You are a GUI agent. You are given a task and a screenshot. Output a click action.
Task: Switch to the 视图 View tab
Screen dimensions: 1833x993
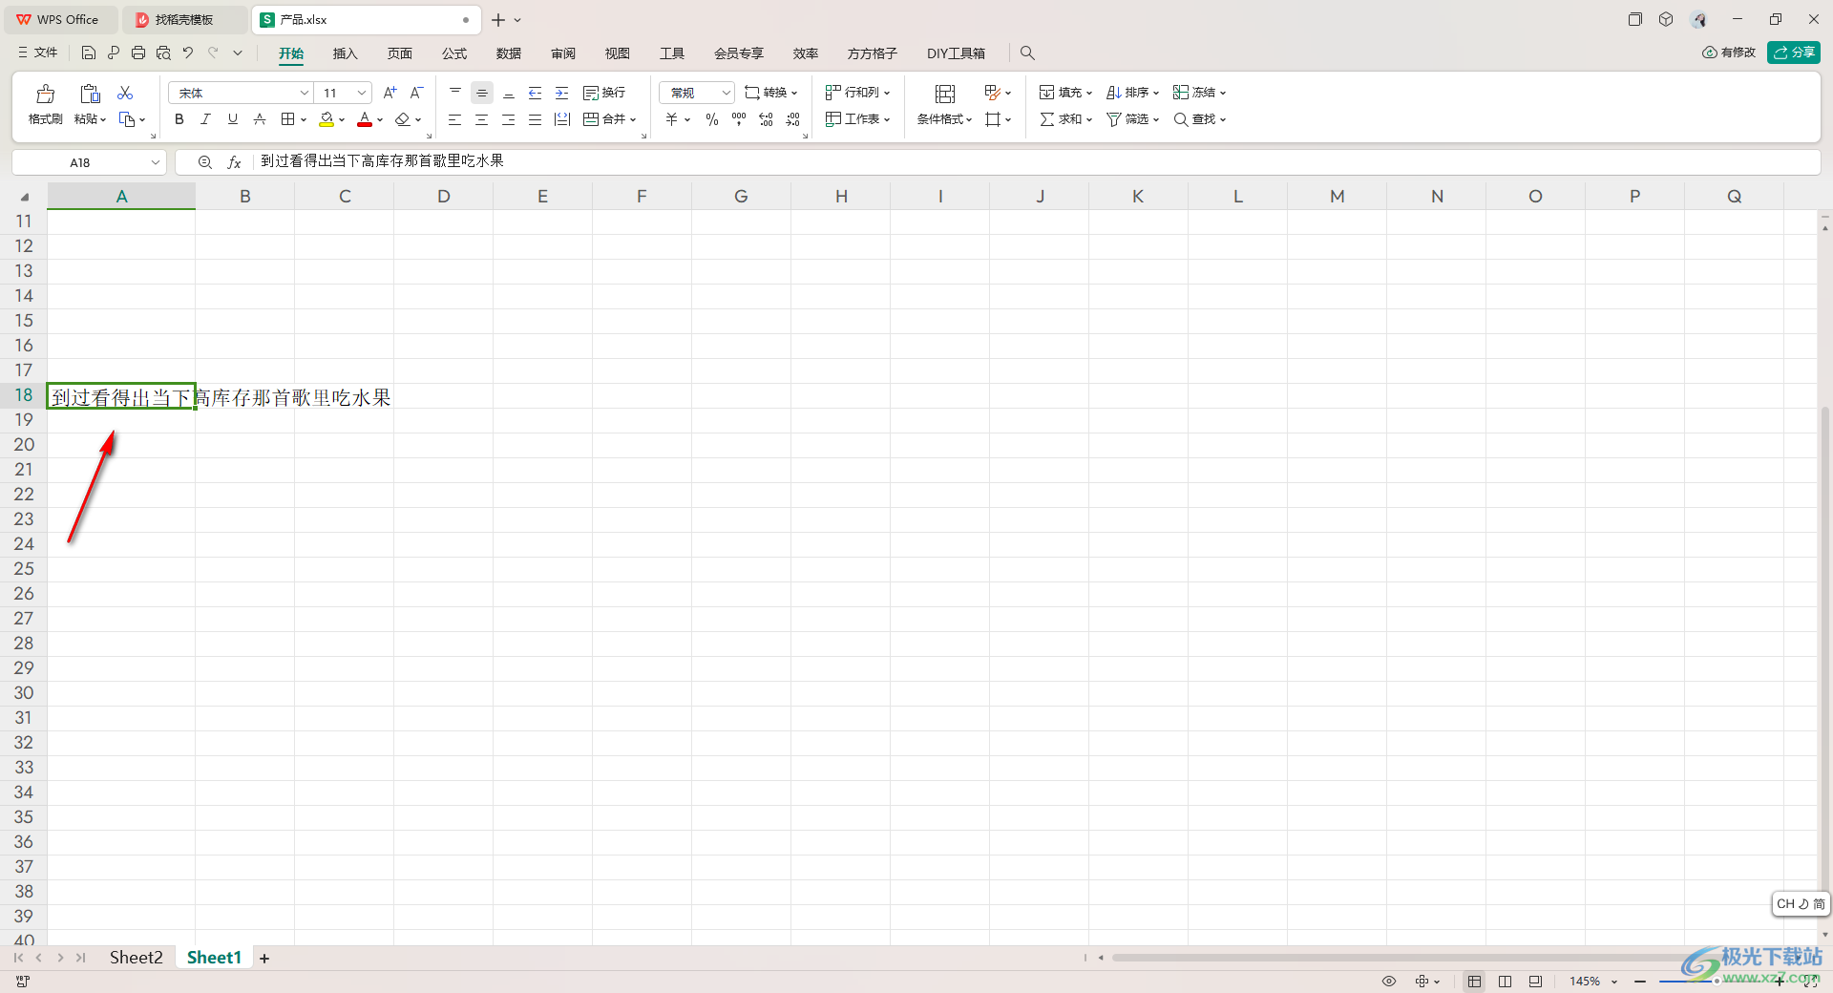618,53
